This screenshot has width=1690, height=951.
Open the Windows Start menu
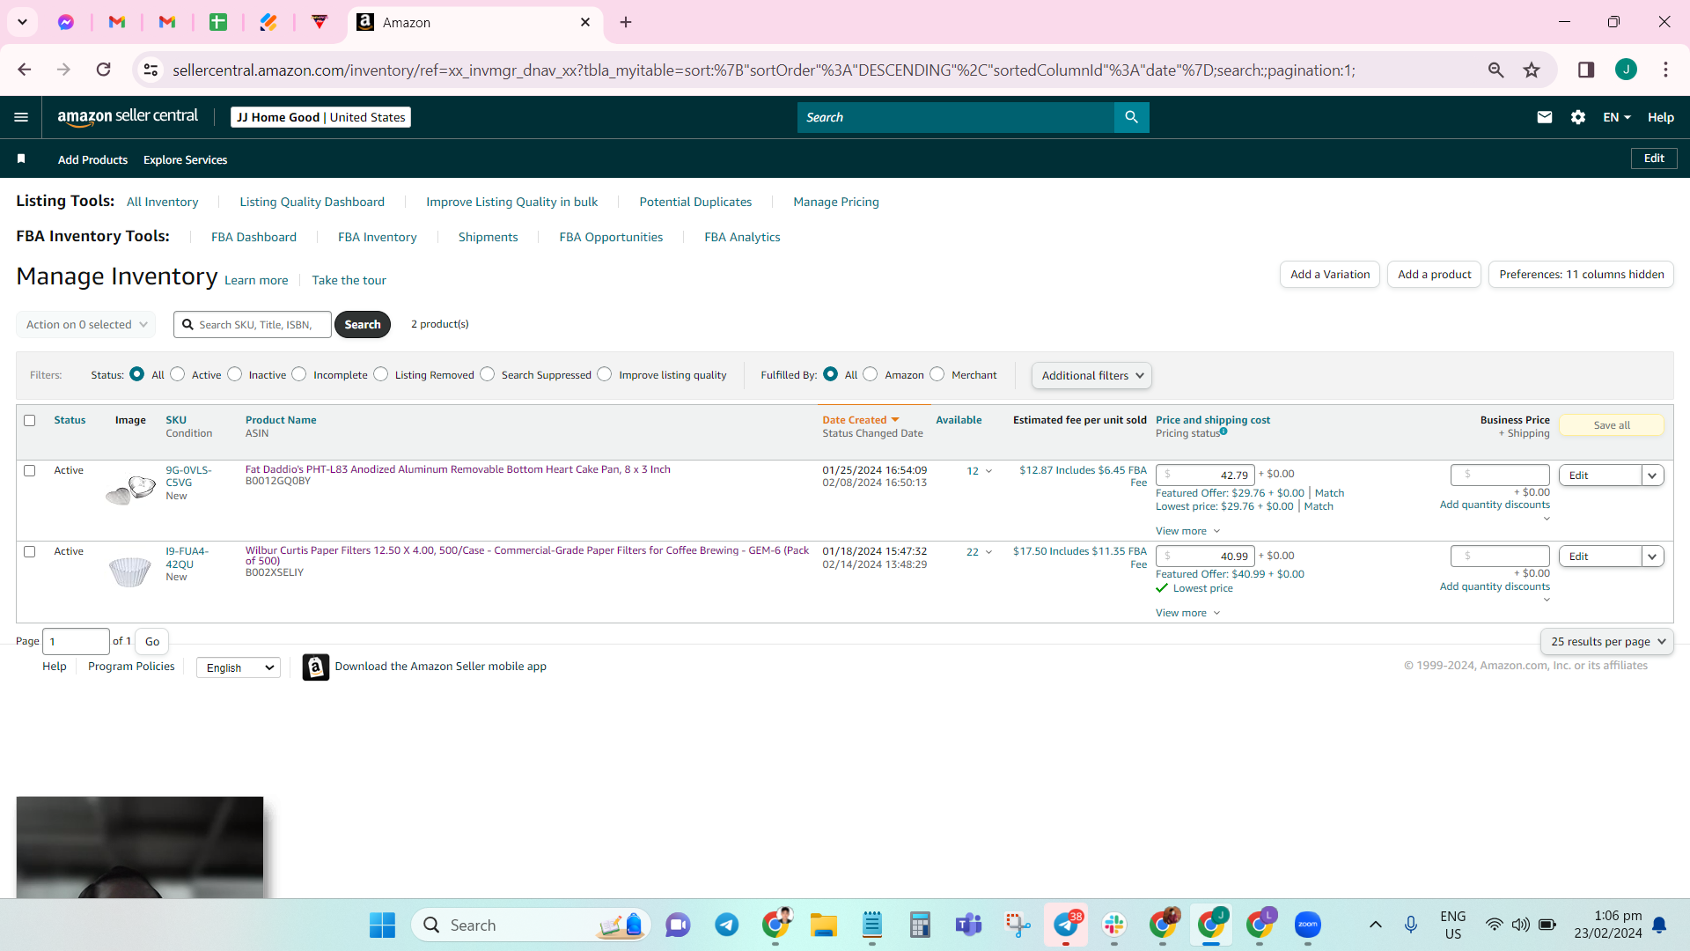382,925
